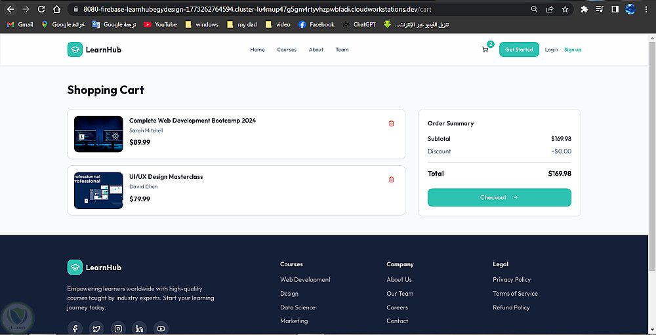This screenshot has width=656, height=335.
Task: Click the Sarah Mitchell instructor name
Action: tap(146, 130)
